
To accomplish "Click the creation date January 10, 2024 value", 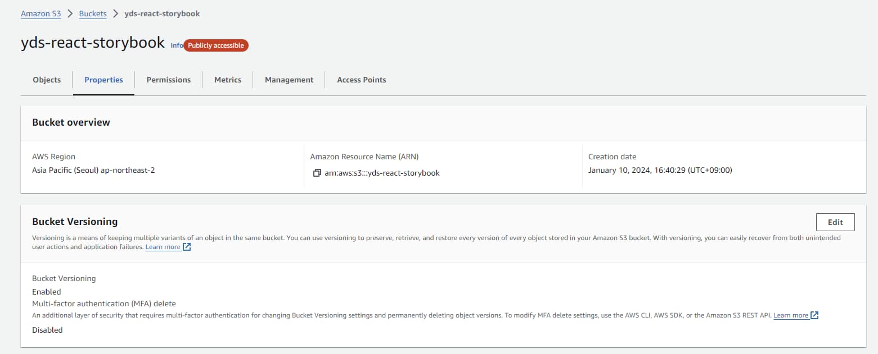I will [x=660, y=170].
